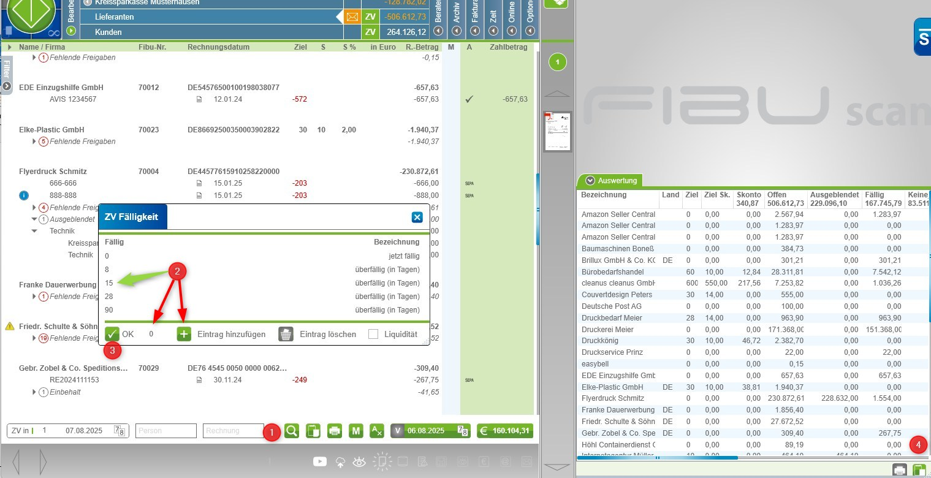931x478 pixels.
Task: Expand Fehlende Freigaben under Elke-Plastic GmbH
Action: point(34,142)
